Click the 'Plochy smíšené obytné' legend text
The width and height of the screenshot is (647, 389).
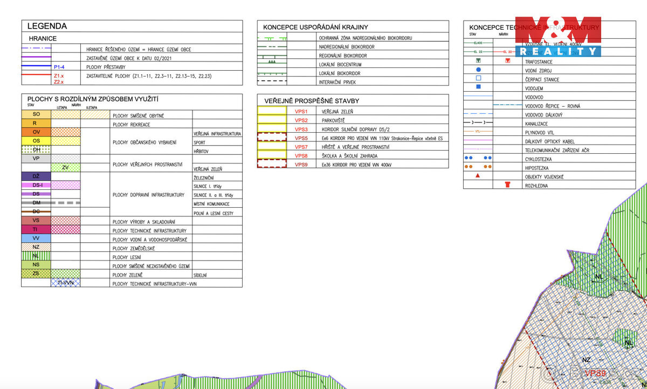point(138,116)
